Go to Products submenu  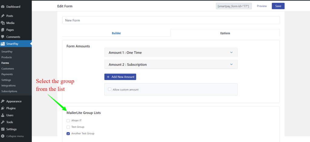click(x=7, y=57)
